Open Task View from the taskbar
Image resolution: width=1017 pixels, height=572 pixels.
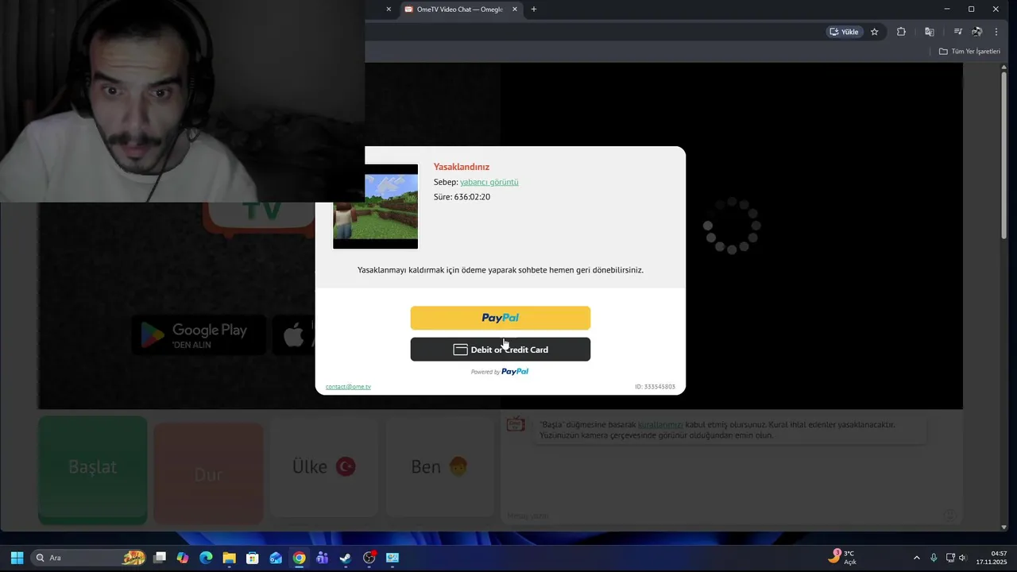pyautogui.click(x=160, y=558)
